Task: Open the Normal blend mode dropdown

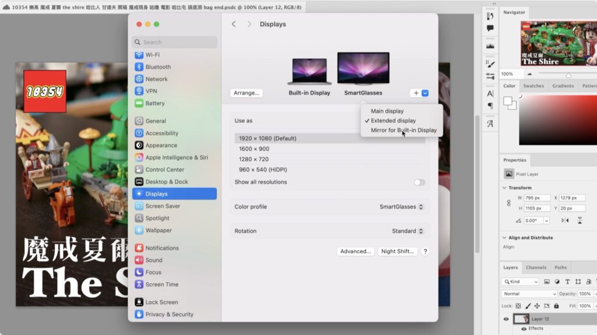Action: (x=529, y=294)
